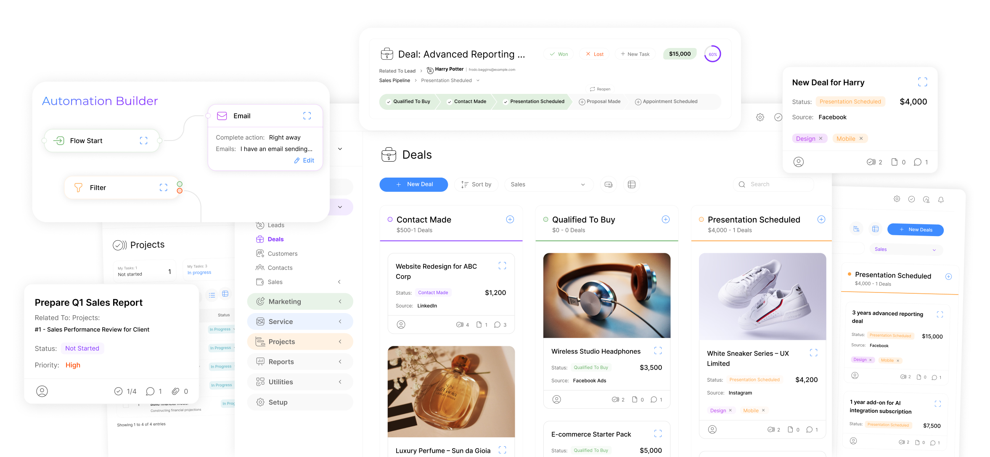Open Customers in the sidebar menu

coord(282,253)
